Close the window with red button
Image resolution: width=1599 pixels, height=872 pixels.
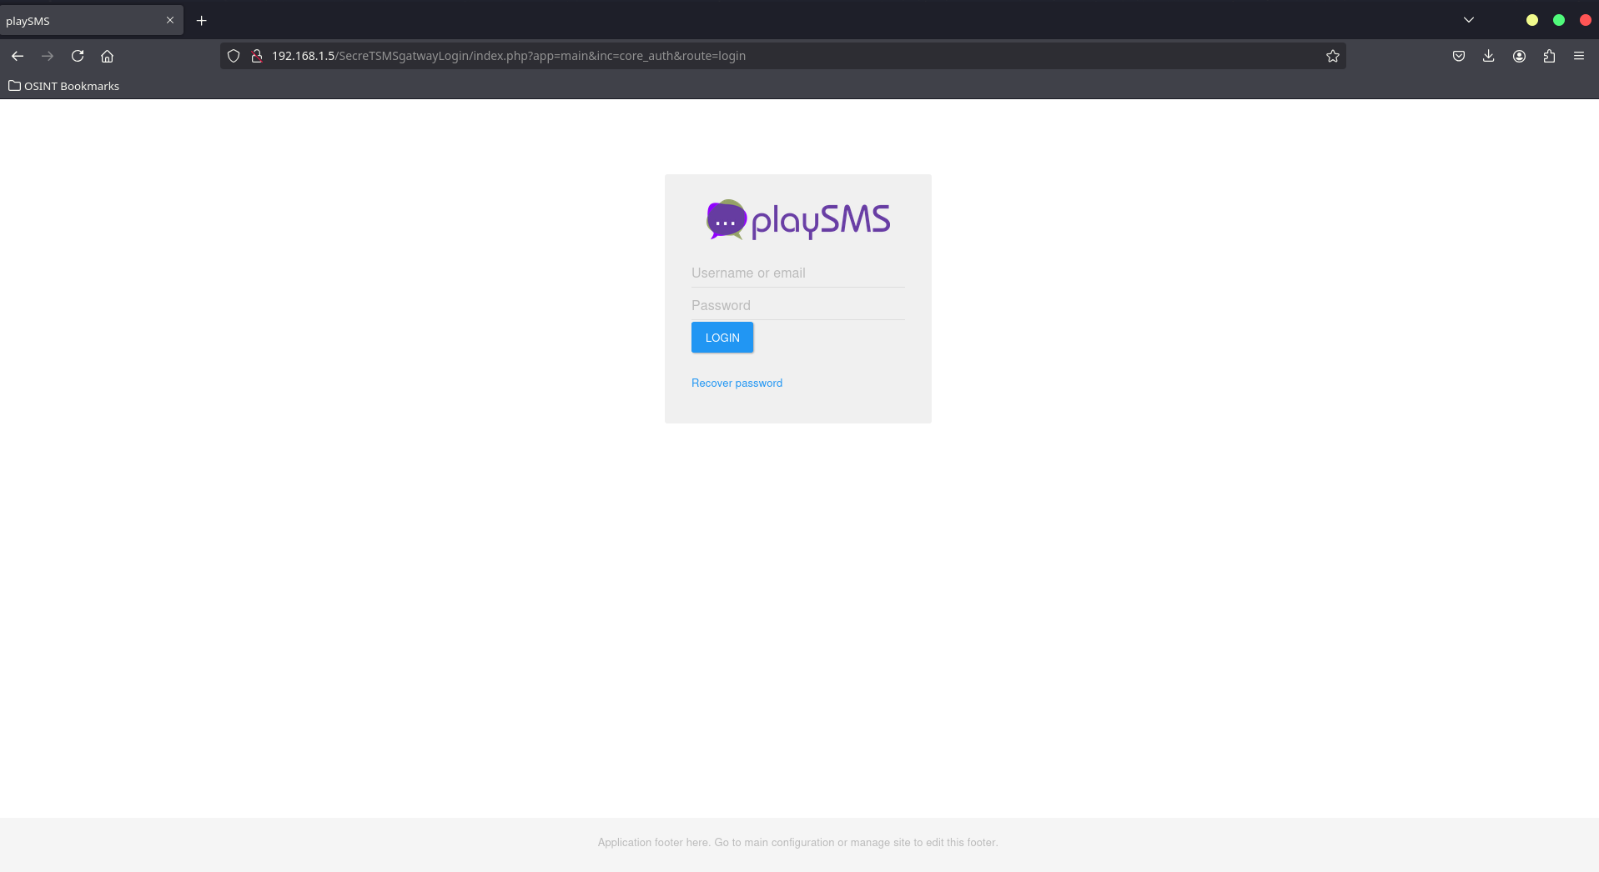[1586, 20]
